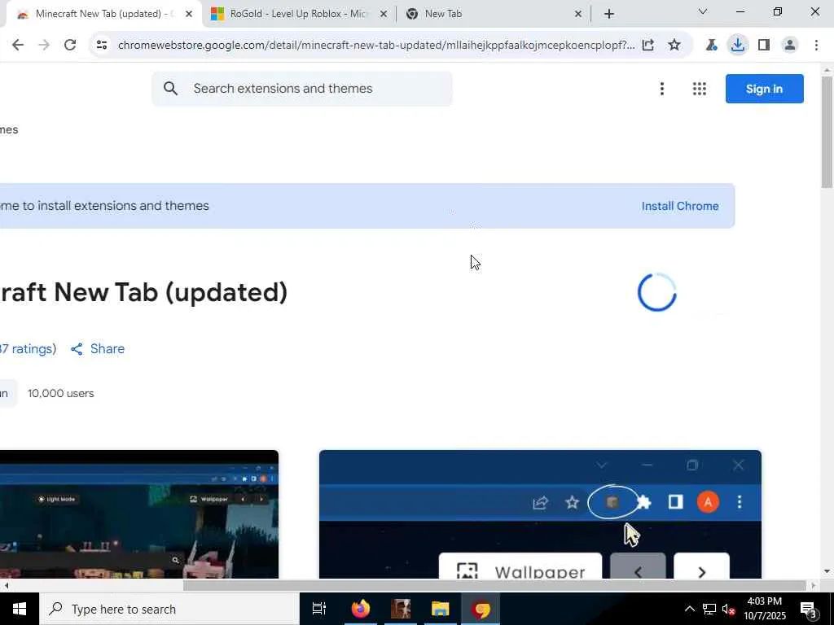Image resolution: width=834 pixels, height=625 pixels.
Task: Open the Chrome taskbar icon
Action: (x=481, y=609)
